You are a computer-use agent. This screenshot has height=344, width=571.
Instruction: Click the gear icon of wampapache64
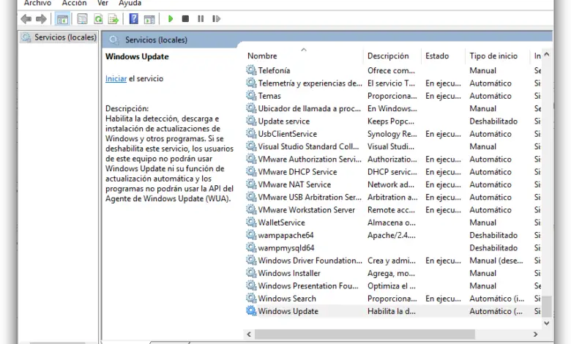pos(251,234)
